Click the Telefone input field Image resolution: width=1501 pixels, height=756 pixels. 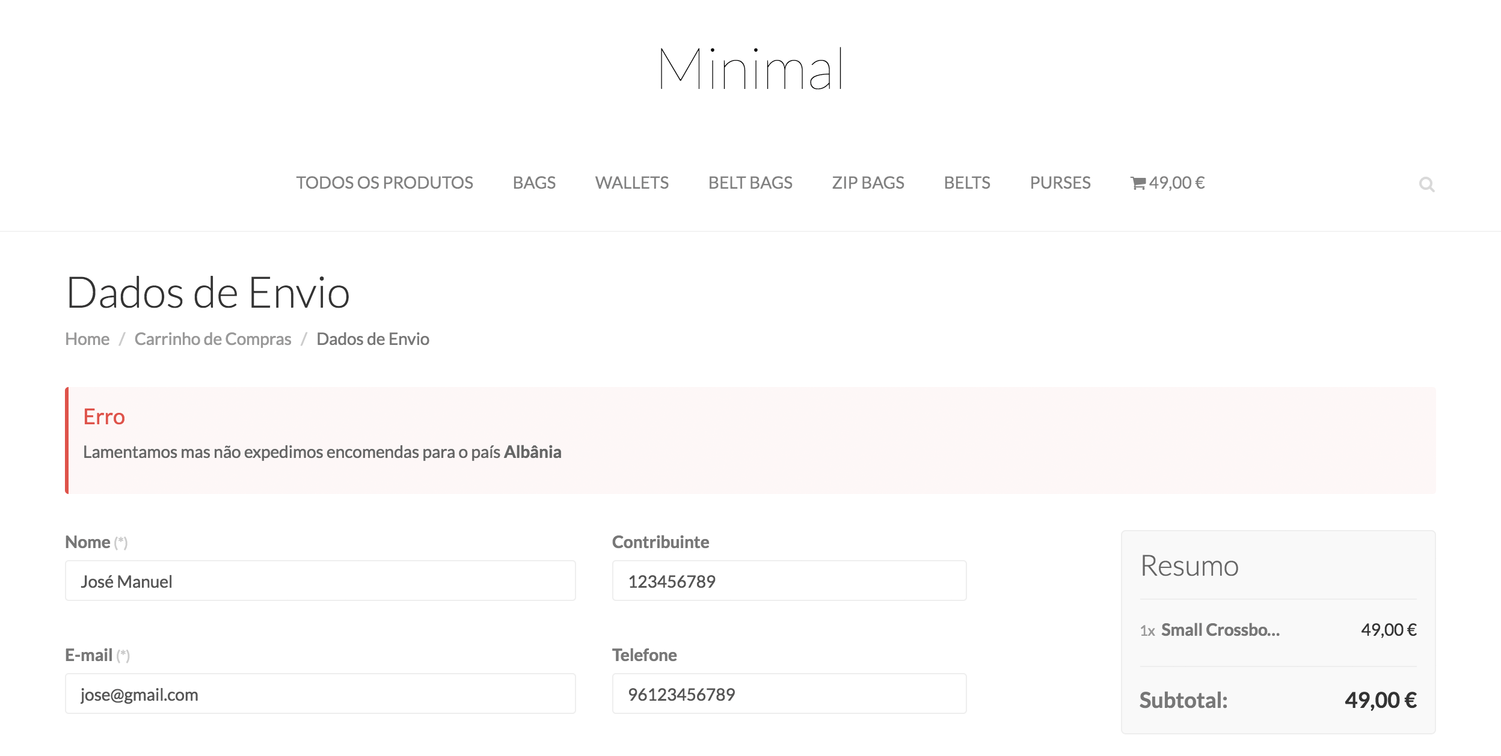(789, 694)
